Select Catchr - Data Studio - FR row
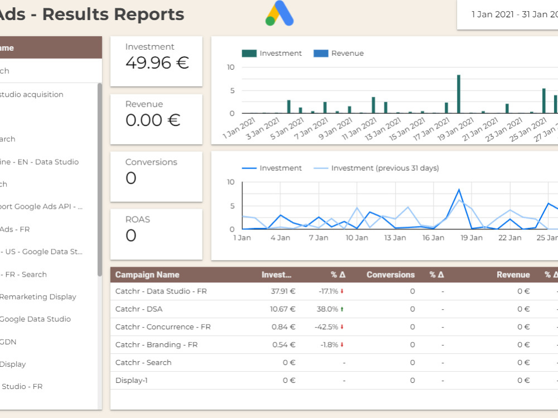The height and width of the screenshot is (418, 558). pyautogui.click(x=334, y=291)
